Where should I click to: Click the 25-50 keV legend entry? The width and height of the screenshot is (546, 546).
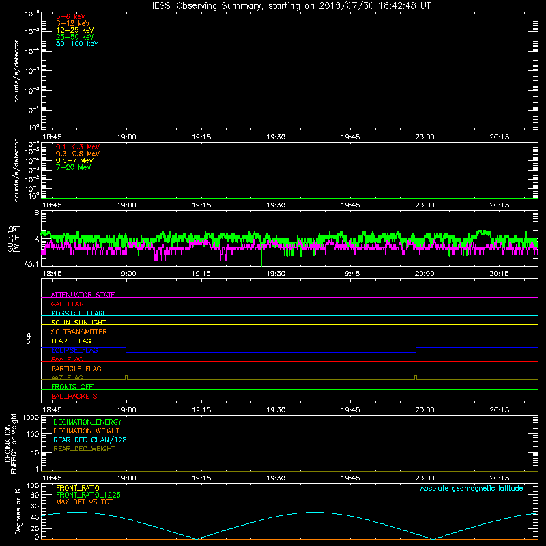click(x=74, y=37)
